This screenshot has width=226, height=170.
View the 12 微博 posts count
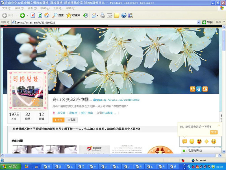(42, 116)
